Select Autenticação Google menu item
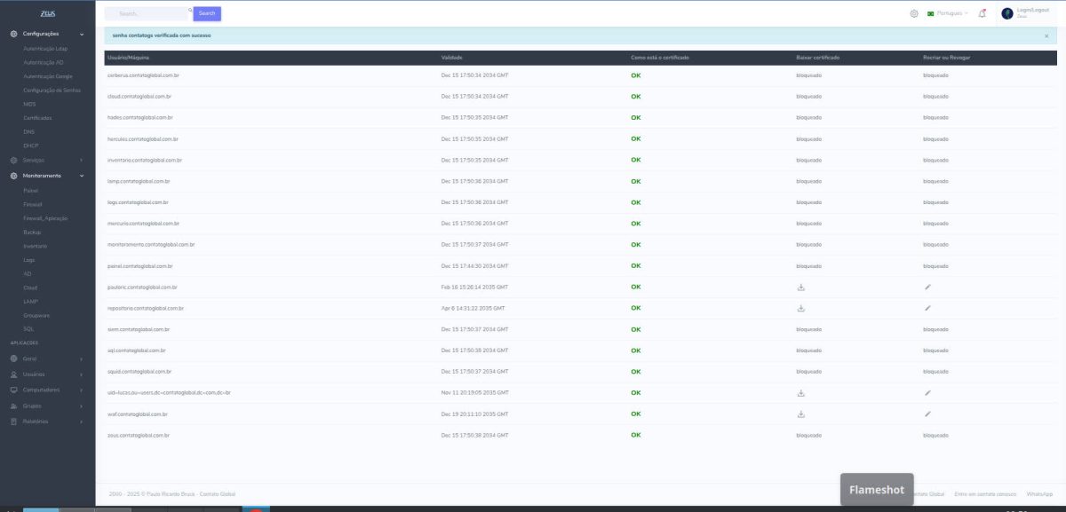This screenshot has height=512, width=1066. click(47, 76)
